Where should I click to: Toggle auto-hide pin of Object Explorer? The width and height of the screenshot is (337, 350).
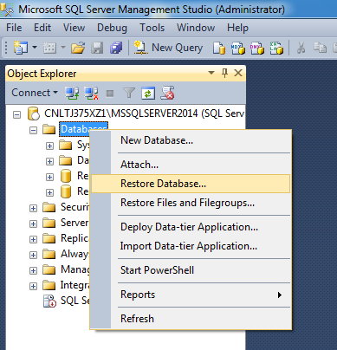(224, 73)
